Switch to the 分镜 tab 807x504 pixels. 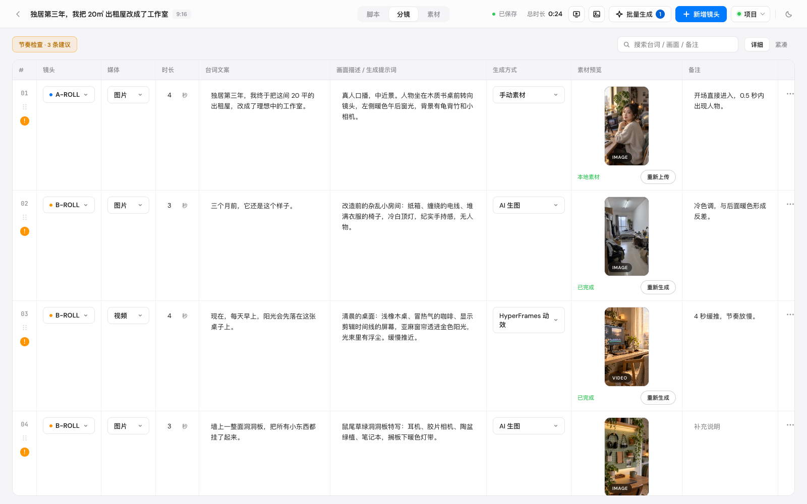pos(403,14)
